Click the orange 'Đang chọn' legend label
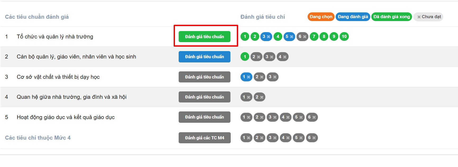The height and width of the screenshot is (167, 458). coord(321,17)
